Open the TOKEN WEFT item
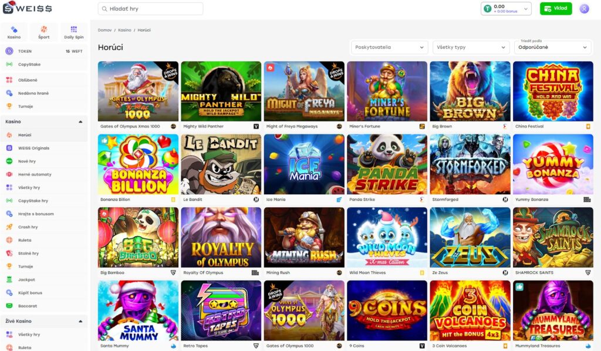The height and width of the screenshot is (351, 601). click(x=44, y=51)
